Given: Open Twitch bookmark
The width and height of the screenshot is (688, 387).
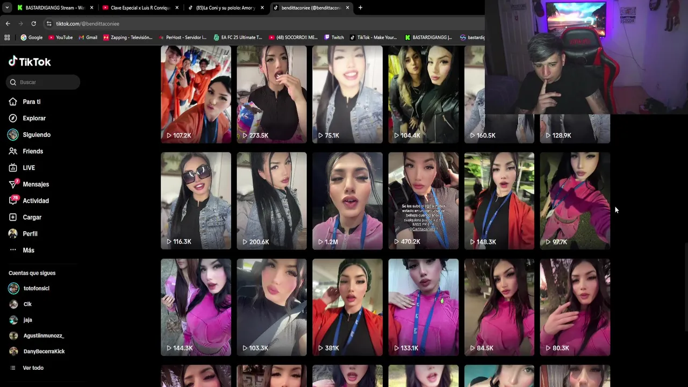Looking at the screenshot, I should (334, 38).
